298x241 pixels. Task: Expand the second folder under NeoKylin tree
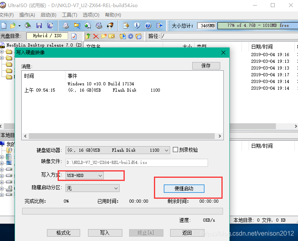[x=2, y=58]
